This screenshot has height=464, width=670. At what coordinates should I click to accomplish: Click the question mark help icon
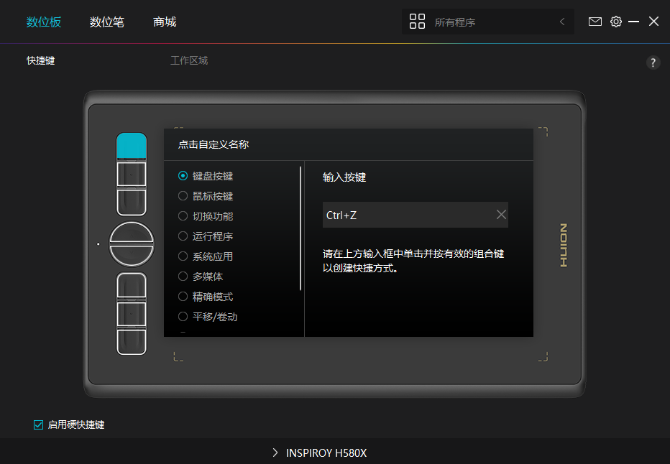point(653,62)
